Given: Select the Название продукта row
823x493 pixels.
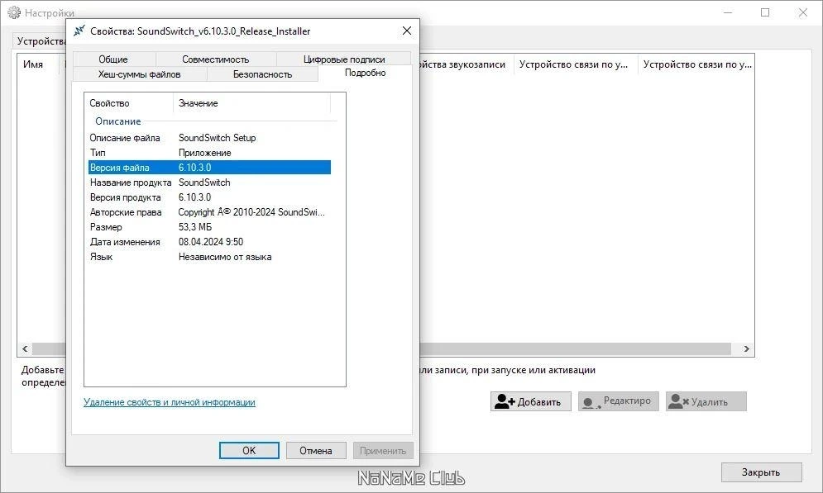Looking at the screenshot, I should [209, 183].
